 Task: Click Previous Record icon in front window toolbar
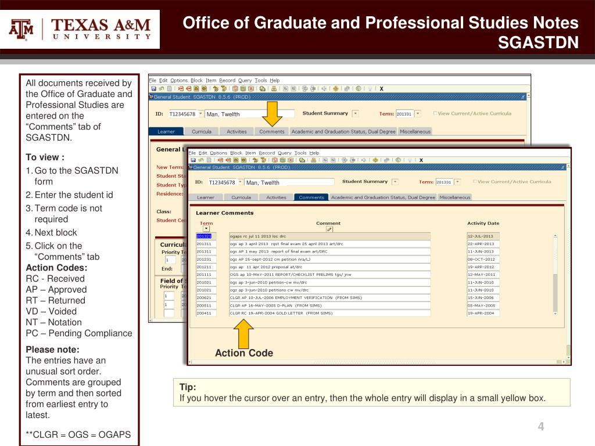(x=236, y=160)
